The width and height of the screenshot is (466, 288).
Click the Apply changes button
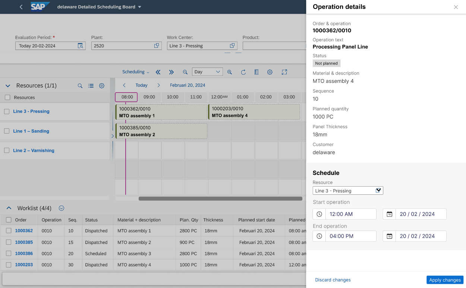point(445,280)
